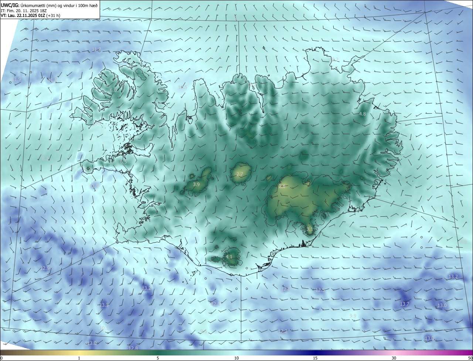Viewport: 473px width, 361px height.
Task: Click the 10.5 value label on the map
Action: [x=183, y=87]
